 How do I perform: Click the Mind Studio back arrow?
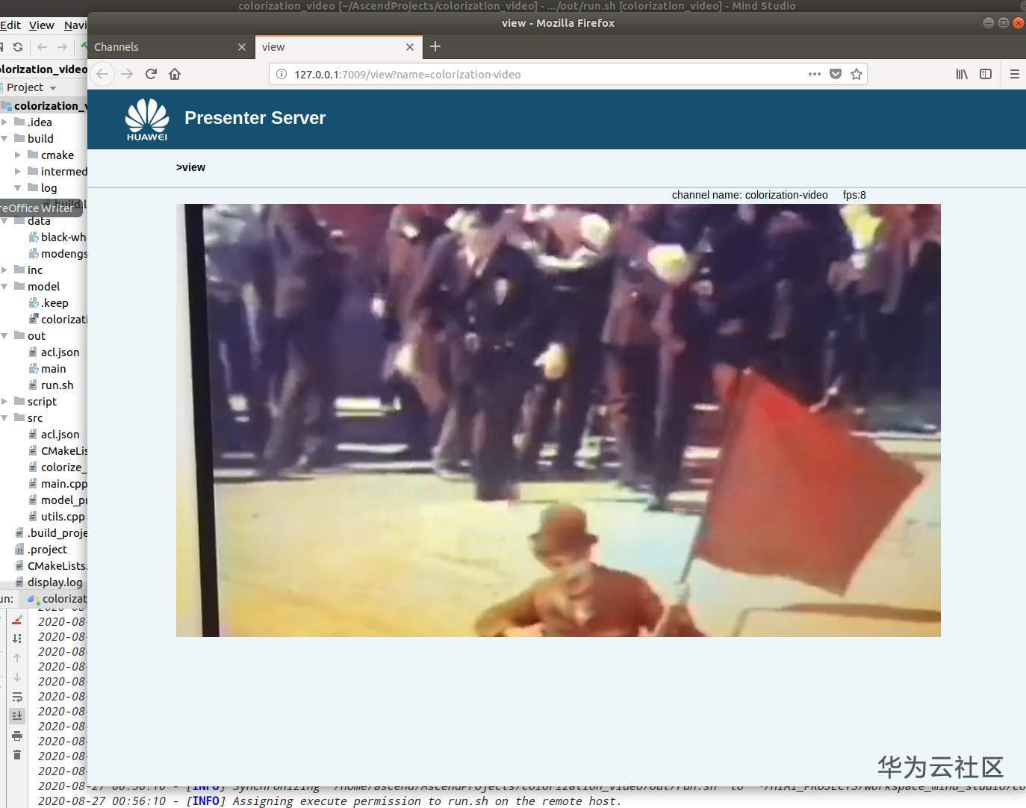(42, 46)
